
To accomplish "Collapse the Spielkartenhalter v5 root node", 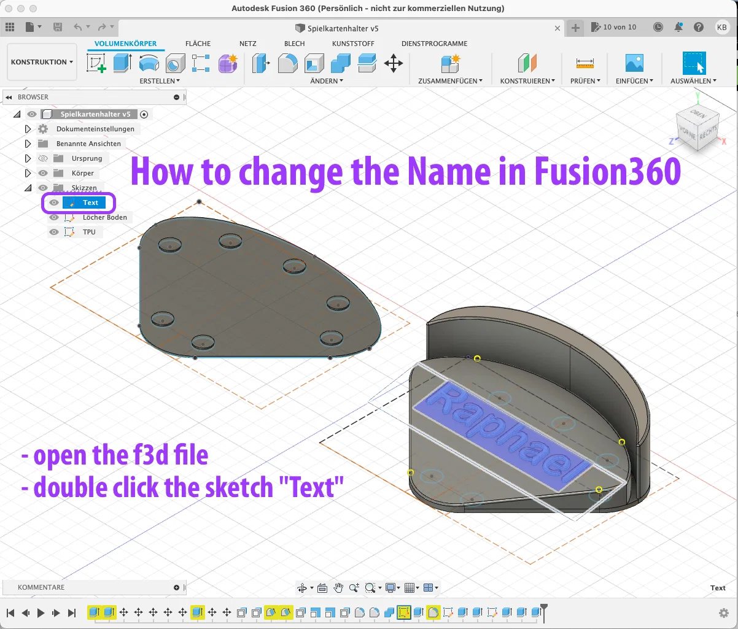I will pos(17,114).
